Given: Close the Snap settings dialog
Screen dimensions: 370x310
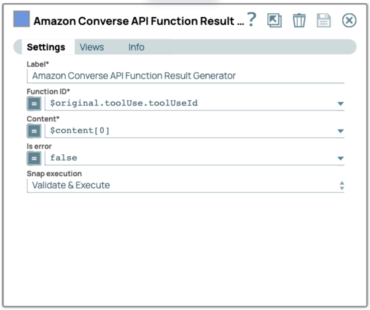Looking at the screenshot, I should point(349,21).
